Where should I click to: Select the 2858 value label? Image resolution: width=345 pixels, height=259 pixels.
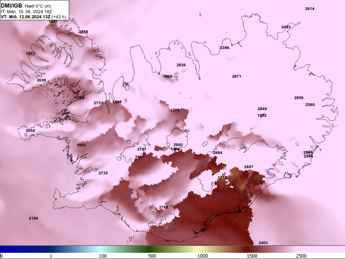pos(299,98)
